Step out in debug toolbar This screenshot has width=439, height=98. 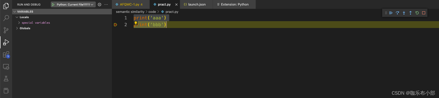(410, 13)
